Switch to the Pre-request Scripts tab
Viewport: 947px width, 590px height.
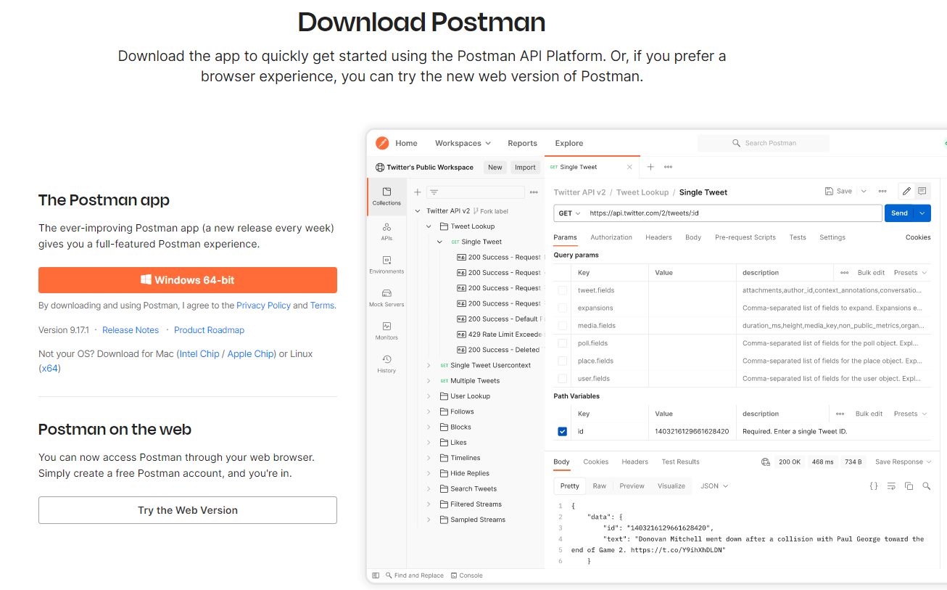pos(745,237)
